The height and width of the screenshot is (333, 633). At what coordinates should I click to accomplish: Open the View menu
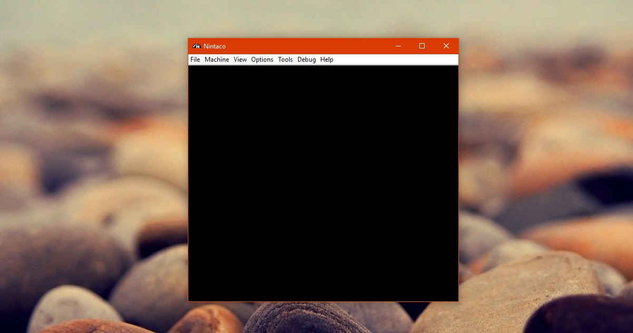coord(240,60)
